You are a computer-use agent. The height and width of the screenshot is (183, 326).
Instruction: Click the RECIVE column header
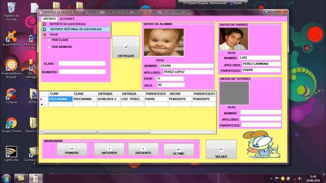click(x=180, y=94)
